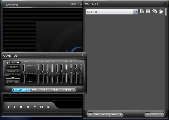Click the eject/open file icon
169x120 pixels.
(x=35, y=107)
